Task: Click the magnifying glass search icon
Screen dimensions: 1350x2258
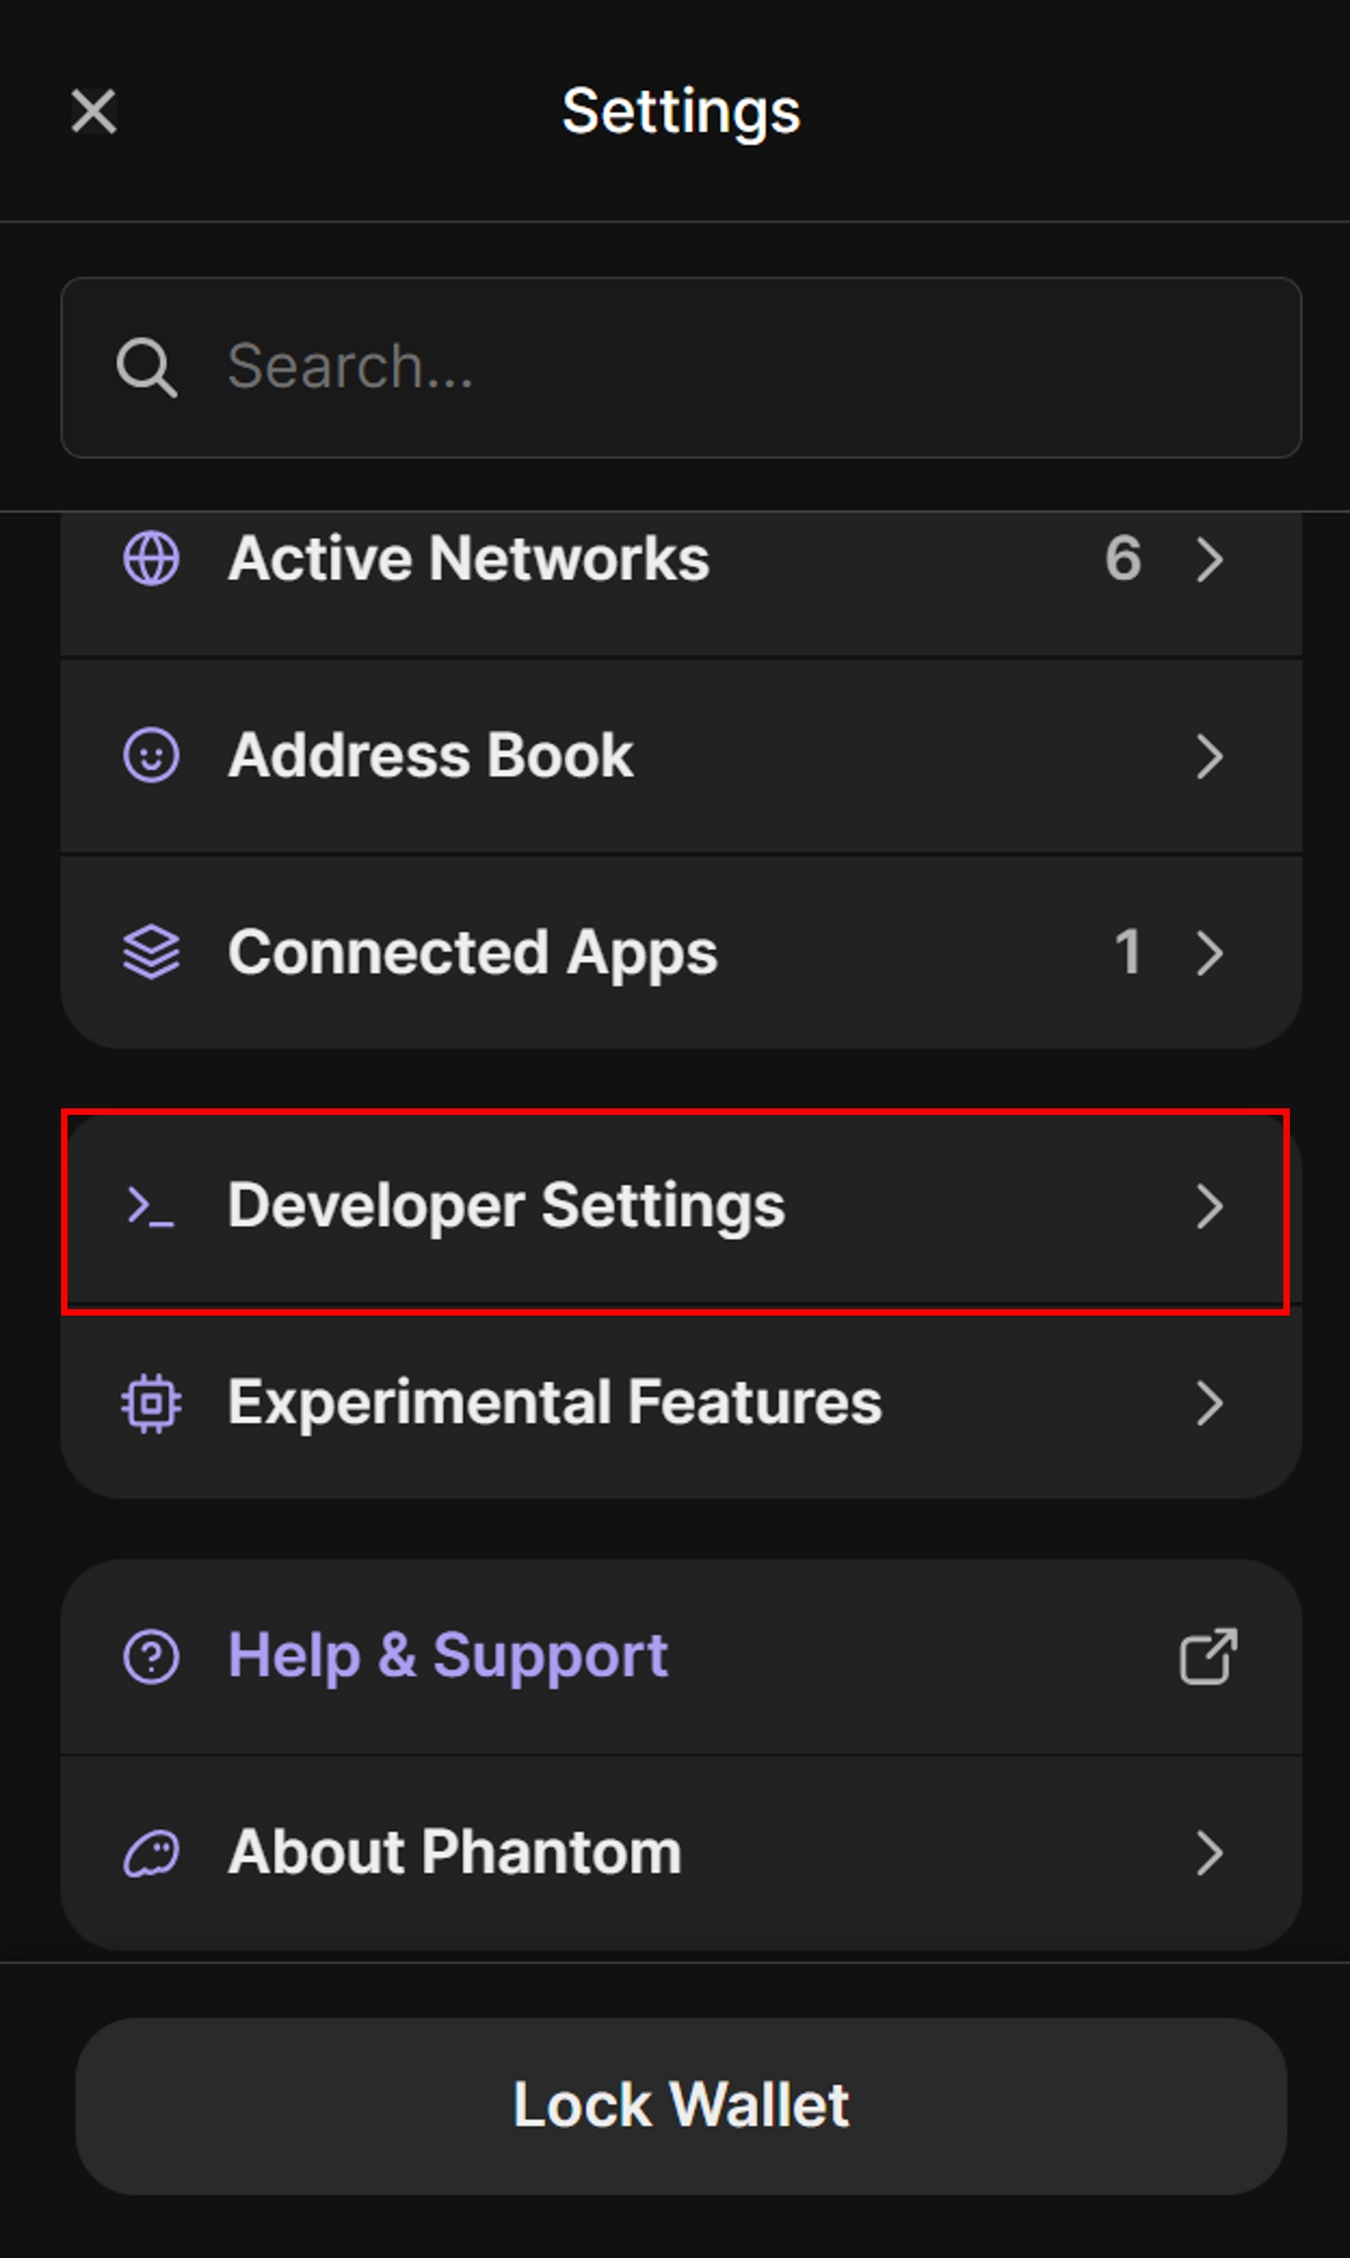Action: (146, 368)
